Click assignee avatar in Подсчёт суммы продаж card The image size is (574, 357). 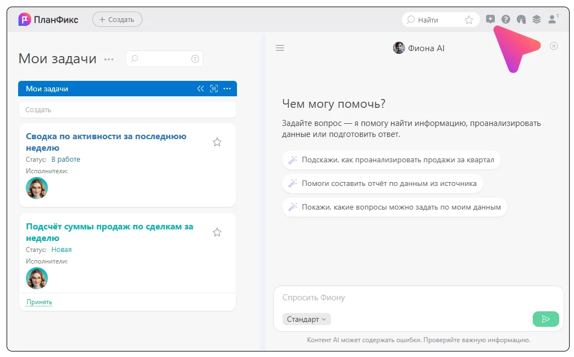pos(37,278)
